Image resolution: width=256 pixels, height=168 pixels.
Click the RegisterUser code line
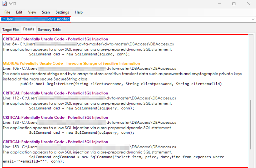point(121,84)
